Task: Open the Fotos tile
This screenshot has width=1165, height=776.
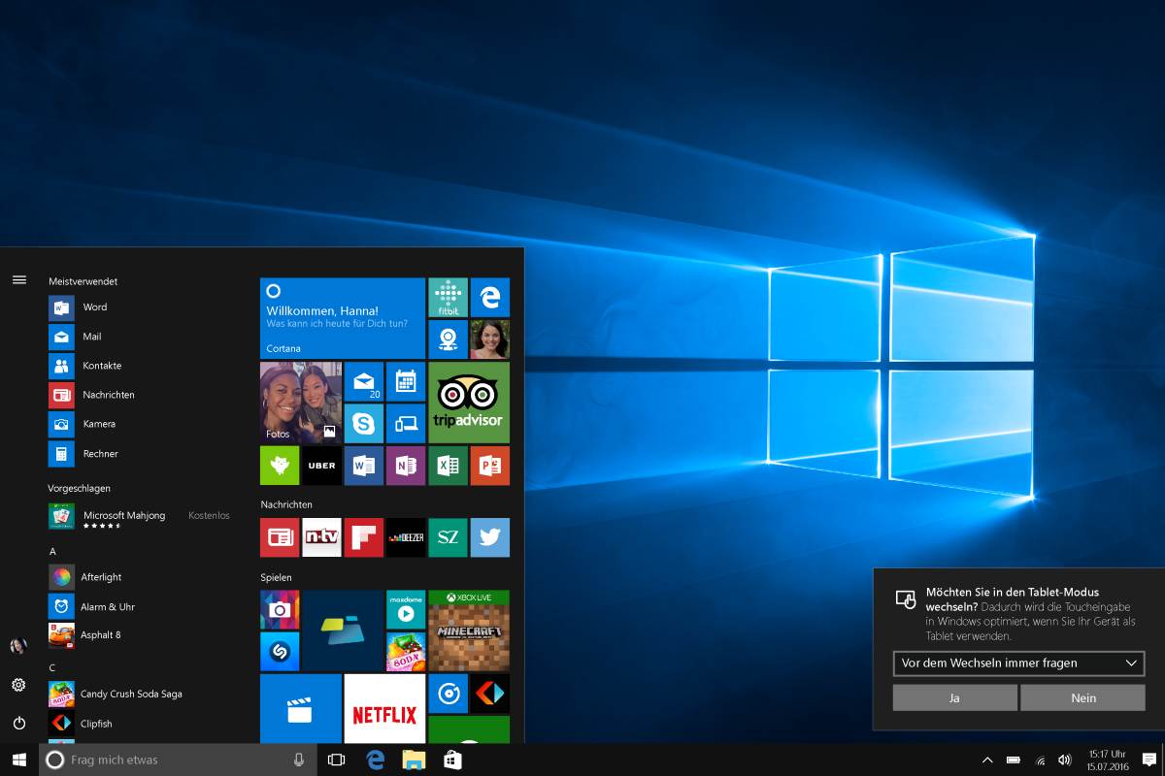Action: (x=300, y=403)
